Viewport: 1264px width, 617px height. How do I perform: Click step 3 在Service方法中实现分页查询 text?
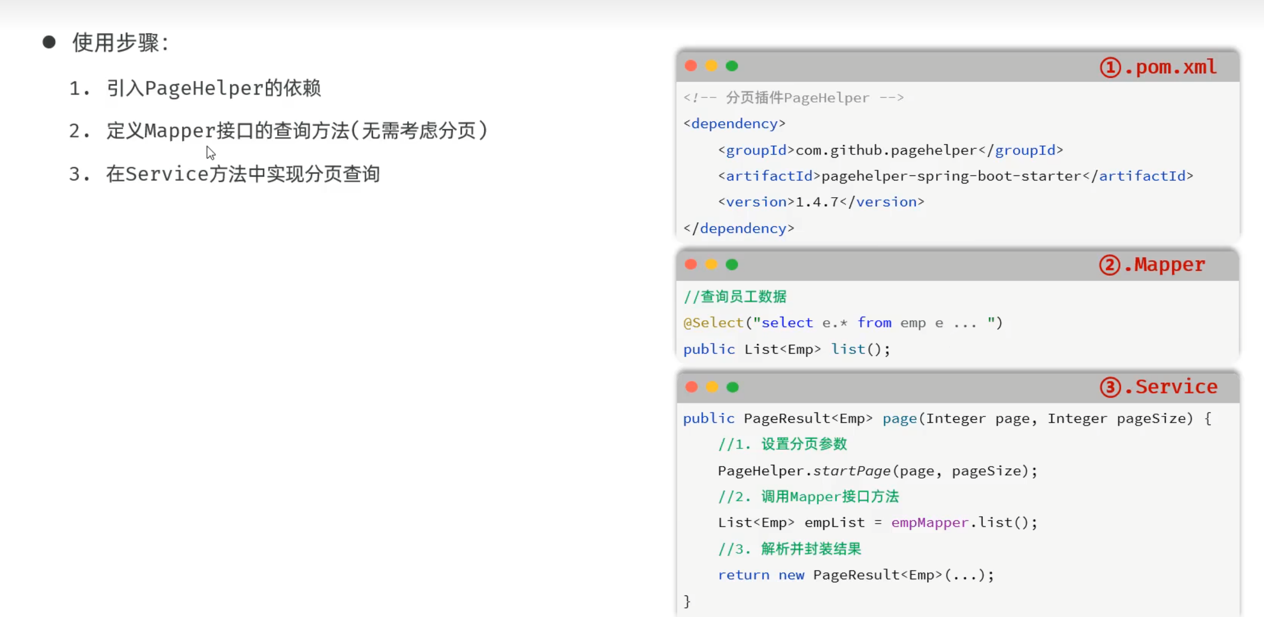[243, 174]
